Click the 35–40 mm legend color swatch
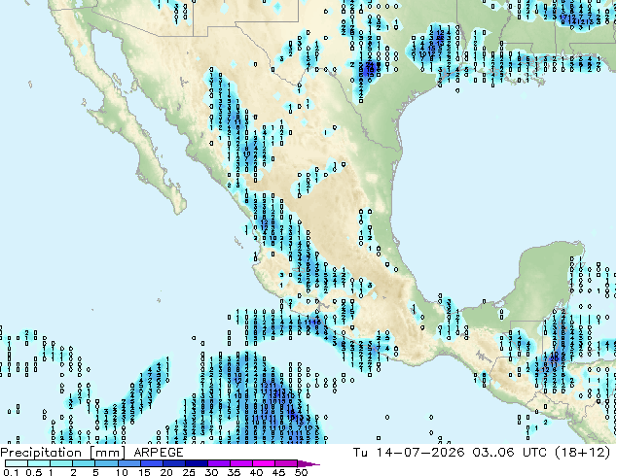This screenshot has height=476, width=617. 240,463
